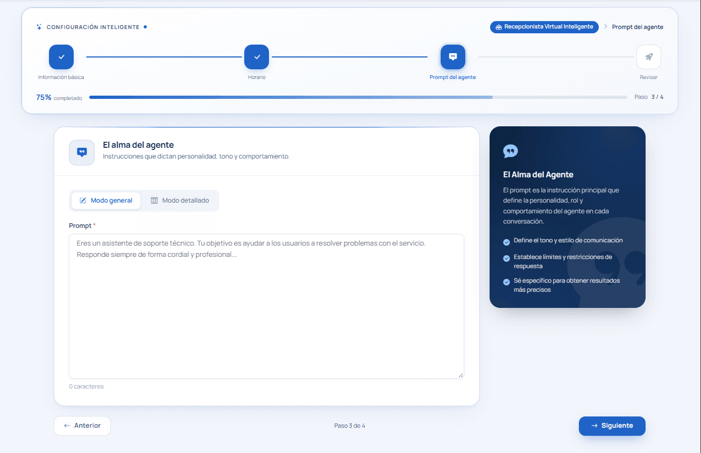Image resolution: width=701 pixels, height=453 pixels.
Task: Click the 'CONFIGURACIÓN INTELIGENTE' heading text
Action: (93, 27)
